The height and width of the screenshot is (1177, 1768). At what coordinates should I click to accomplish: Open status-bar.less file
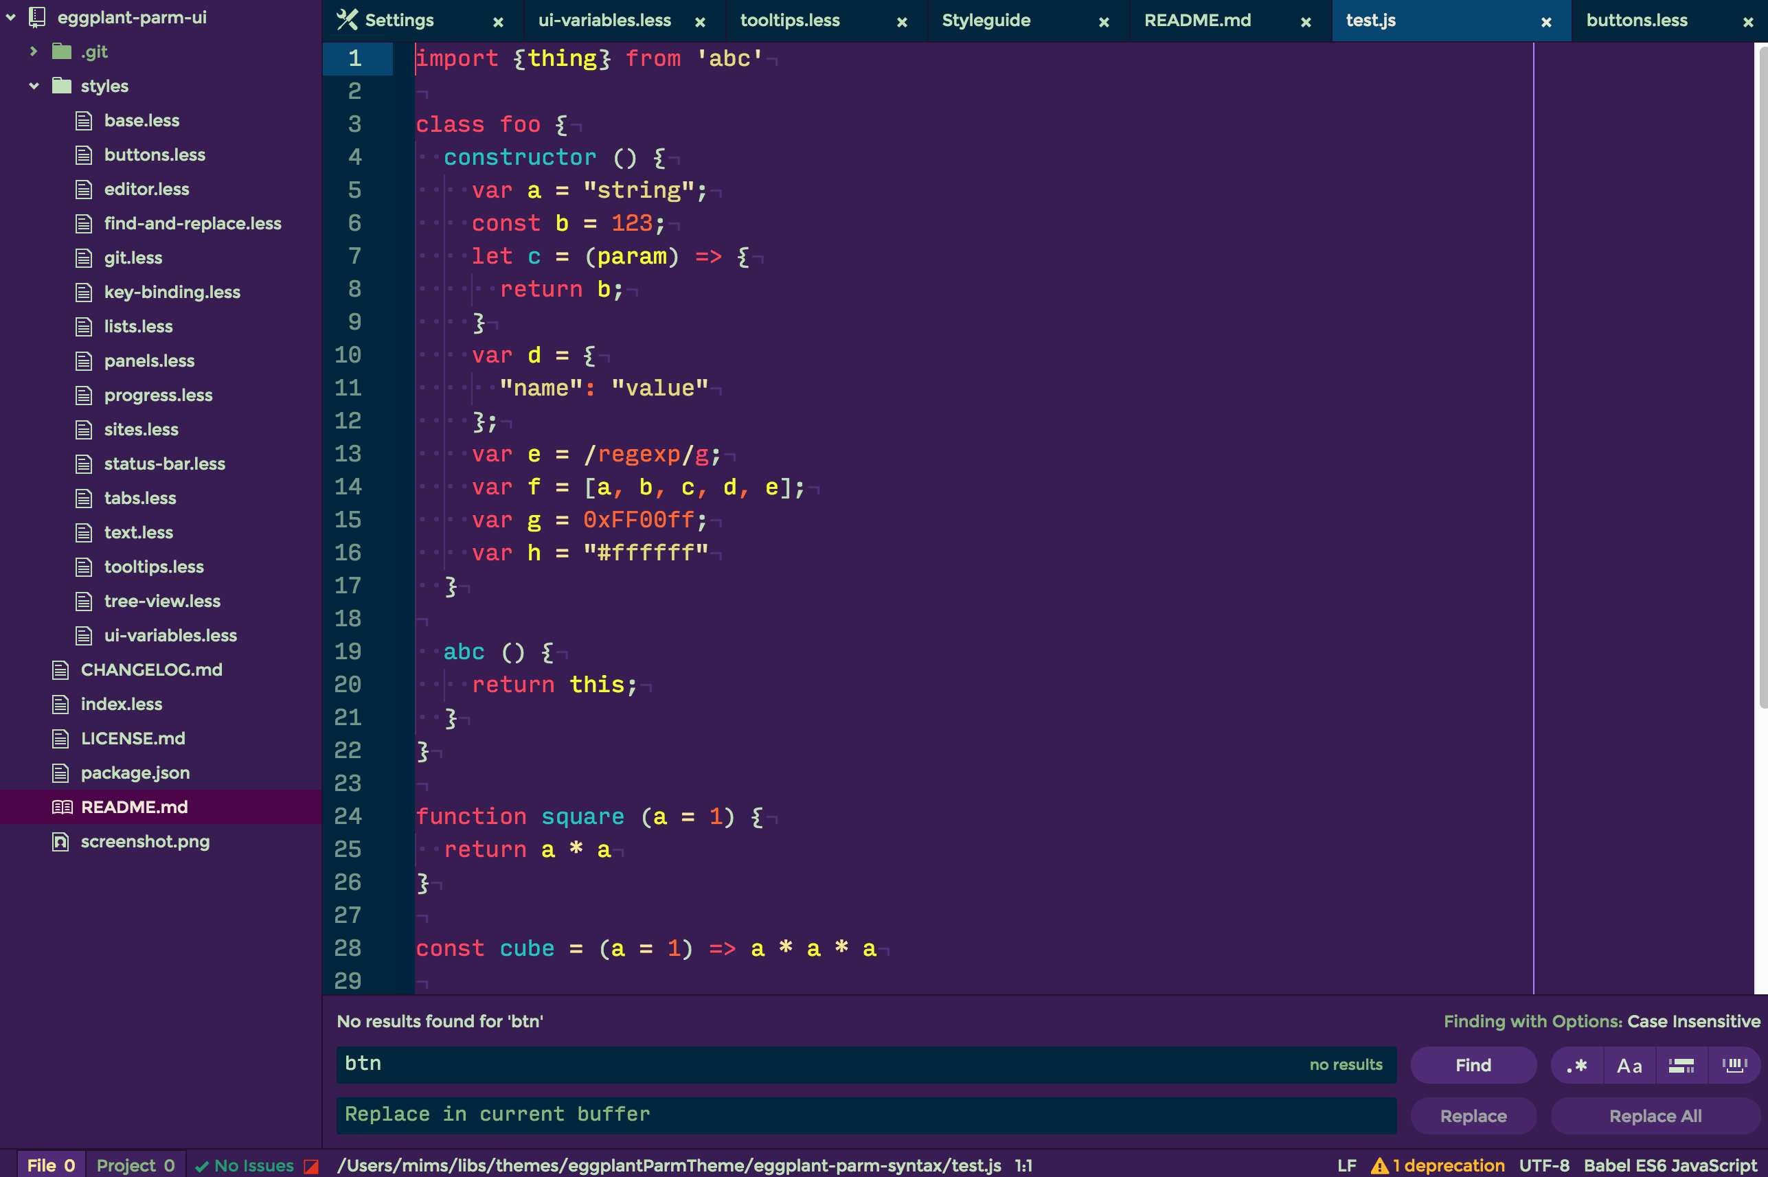pos(164,464)
